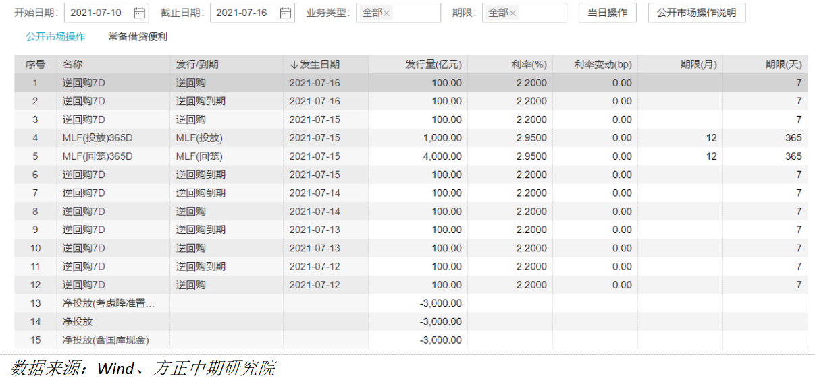Sort by the 发行量(亿元) column header
Viewport: 815px width, 380px height.
(433, 65)
